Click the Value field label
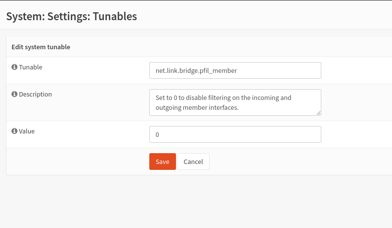 [x=27, y=131]
